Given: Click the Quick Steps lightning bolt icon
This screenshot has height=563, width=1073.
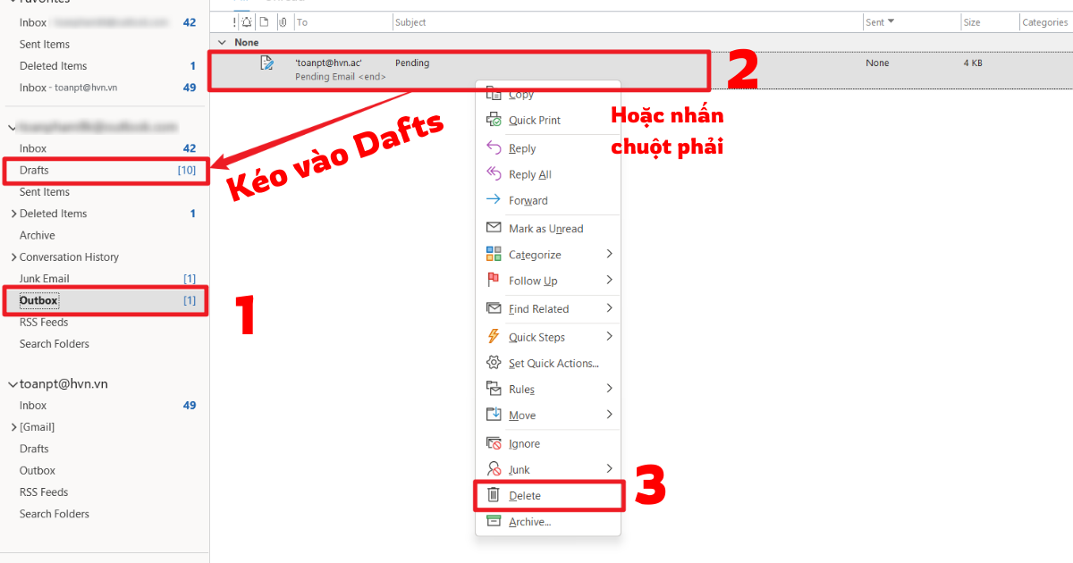Looking at the screenshot, I should point(494,337).
